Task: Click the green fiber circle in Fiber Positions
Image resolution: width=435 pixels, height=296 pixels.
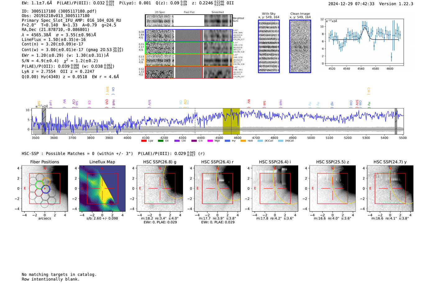Action: click(39, 185)
